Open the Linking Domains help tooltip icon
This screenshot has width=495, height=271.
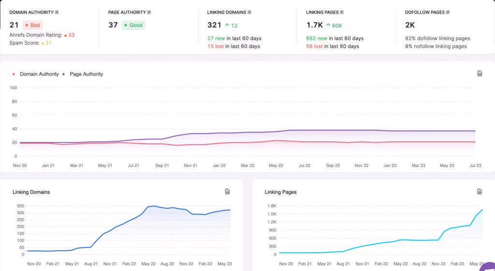coord(249,12)
